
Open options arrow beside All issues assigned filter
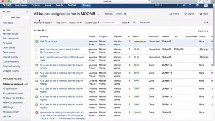27,84
